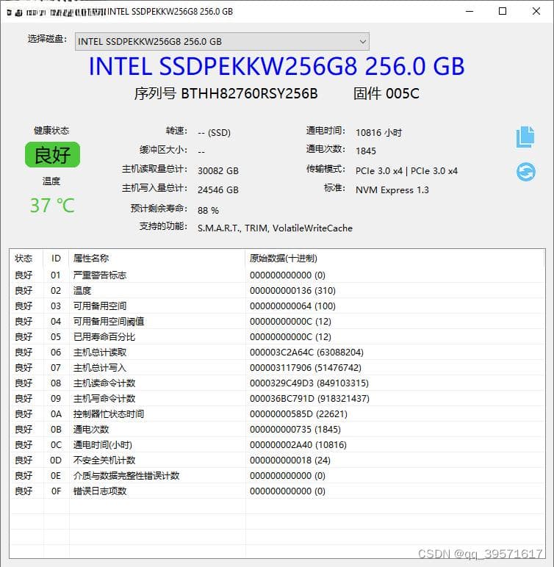Image resolution: width=554 pixels, height=567 pixels.
Task: Close the disk info window
Action: click(x=536, y=11)
